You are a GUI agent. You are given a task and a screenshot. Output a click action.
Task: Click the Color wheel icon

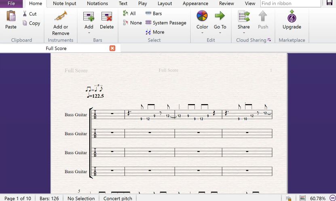pyautogui.click(x=202, y=16)
